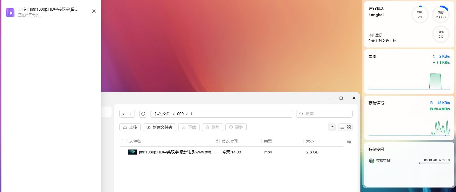Click the 2.8 GB size cell
The image size is (456, 192).
tap(312, 152)
